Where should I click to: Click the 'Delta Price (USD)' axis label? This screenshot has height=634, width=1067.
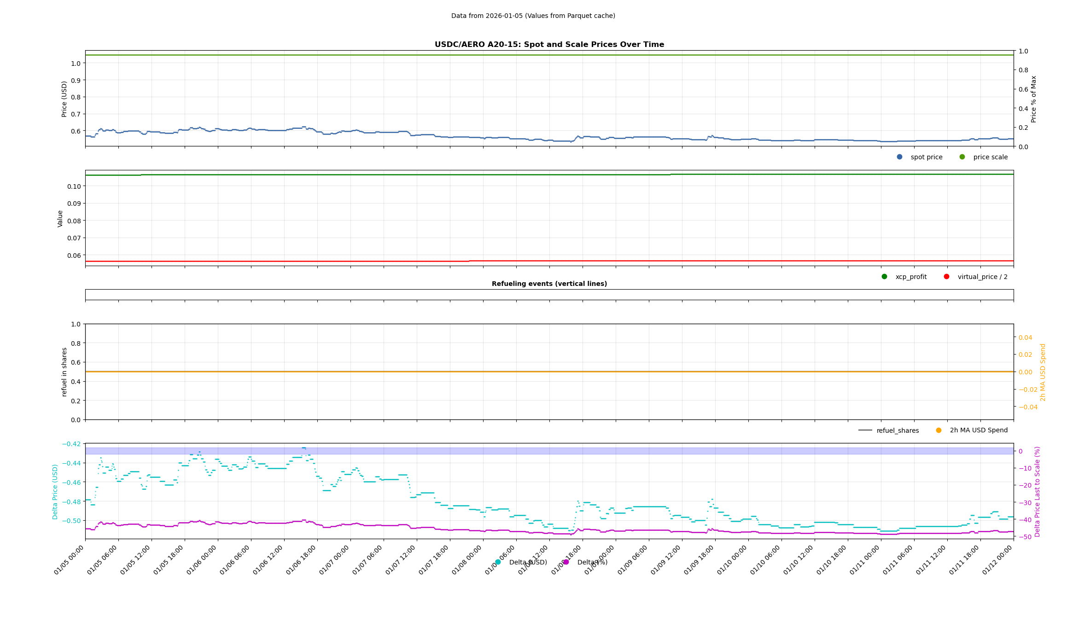click(x=55, y=492)
